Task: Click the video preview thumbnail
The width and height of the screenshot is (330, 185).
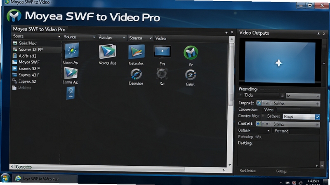Action: point(280,62)
